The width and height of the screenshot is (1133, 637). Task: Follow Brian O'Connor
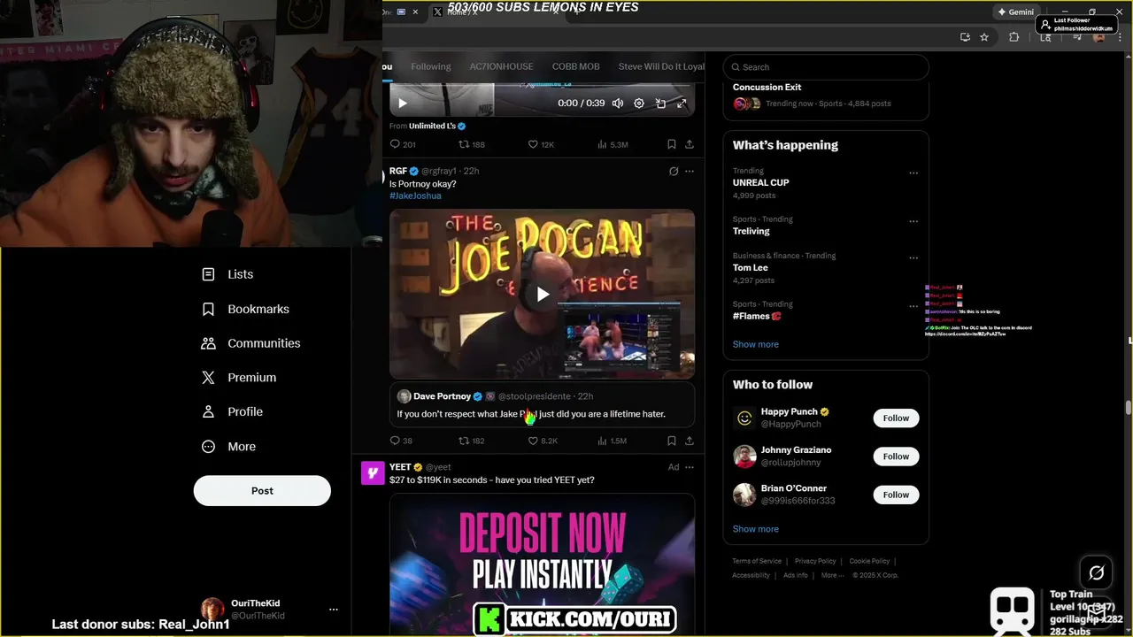[896, 495]
